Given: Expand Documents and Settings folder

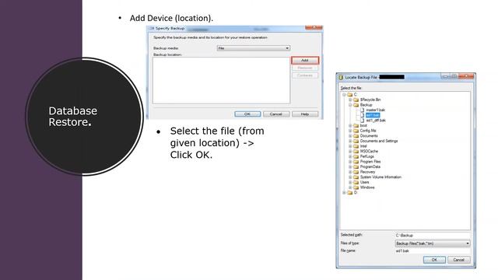Looking at the screenshot, I should pos(350,141).
